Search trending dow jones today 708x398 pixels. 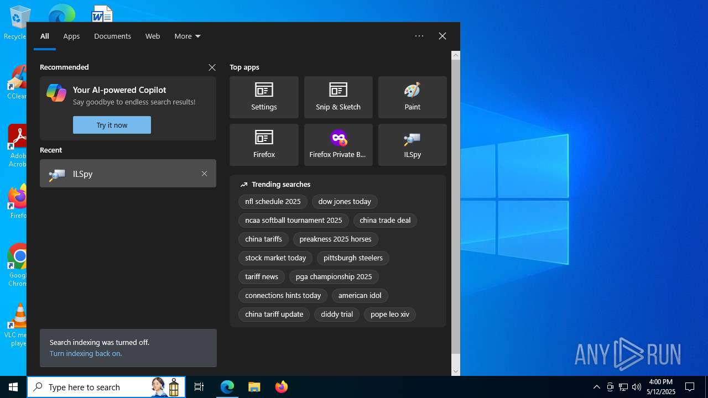[x=345, y=202]
